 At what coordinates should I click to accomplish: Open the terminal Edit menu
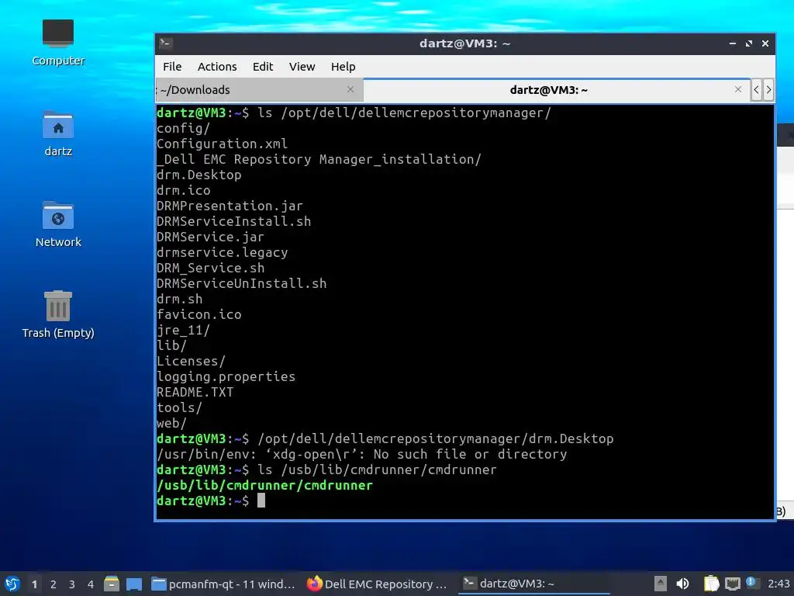(263, 67)
